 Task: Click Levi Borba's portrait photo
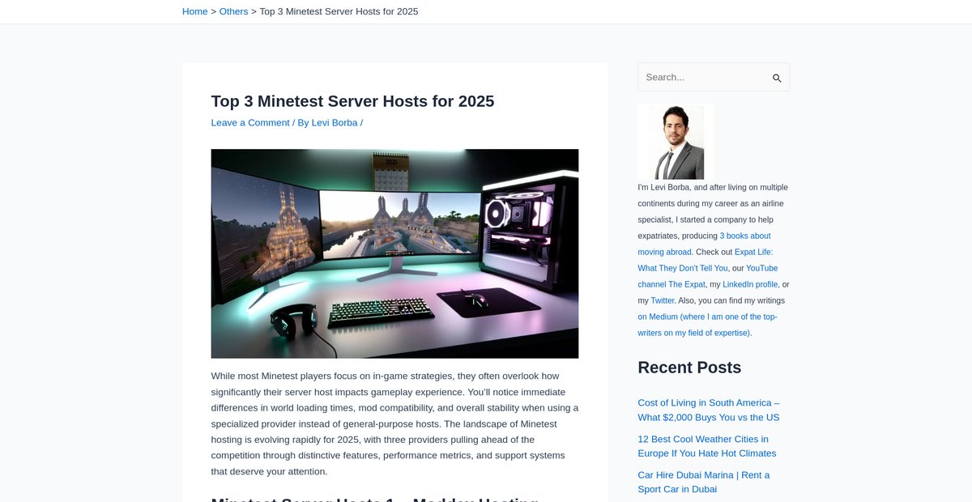pyautogui.click(x=676, y=142)
